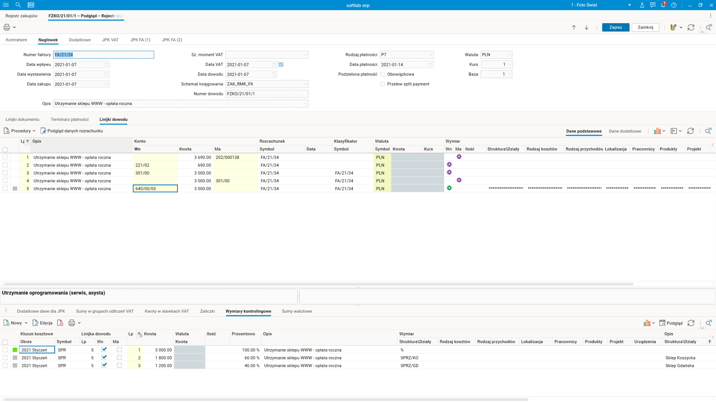Screen dimensions: 716x402
Task: Open the Terminarz płatności tab
Action: point(69,119)
